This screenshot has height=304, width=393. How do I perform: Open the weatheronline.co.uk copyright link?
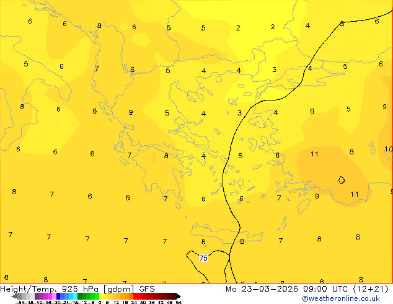341,298
